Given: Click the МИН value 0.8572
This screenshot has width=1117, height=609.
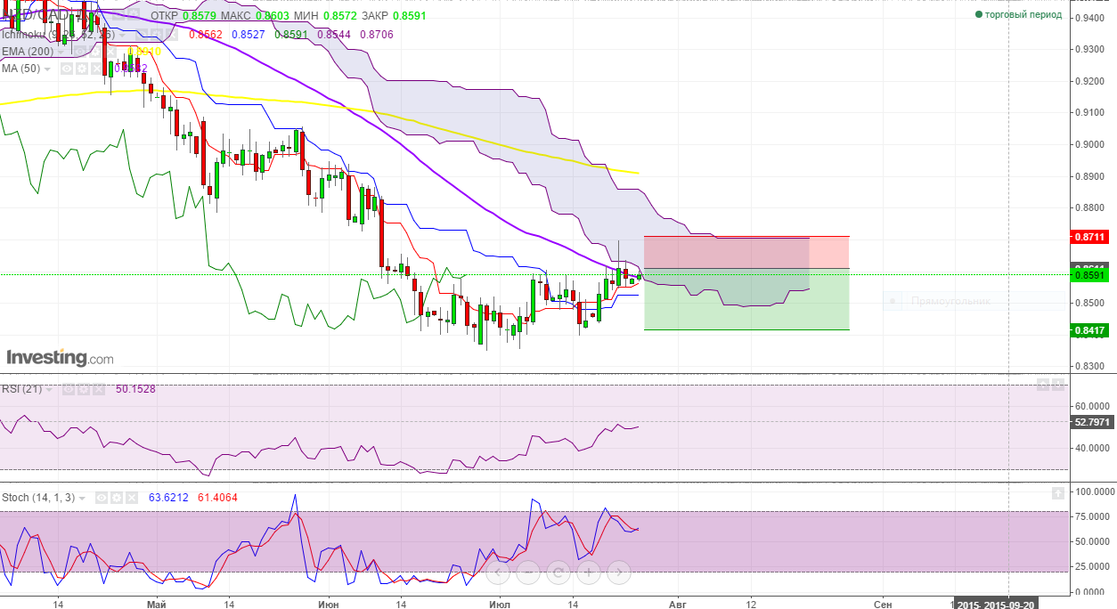Looking at the screenshot, I should (339, 15).
